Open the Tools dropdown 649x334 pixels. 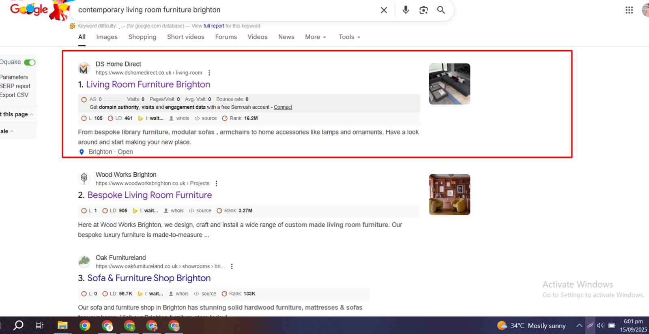tap(349, 37)
